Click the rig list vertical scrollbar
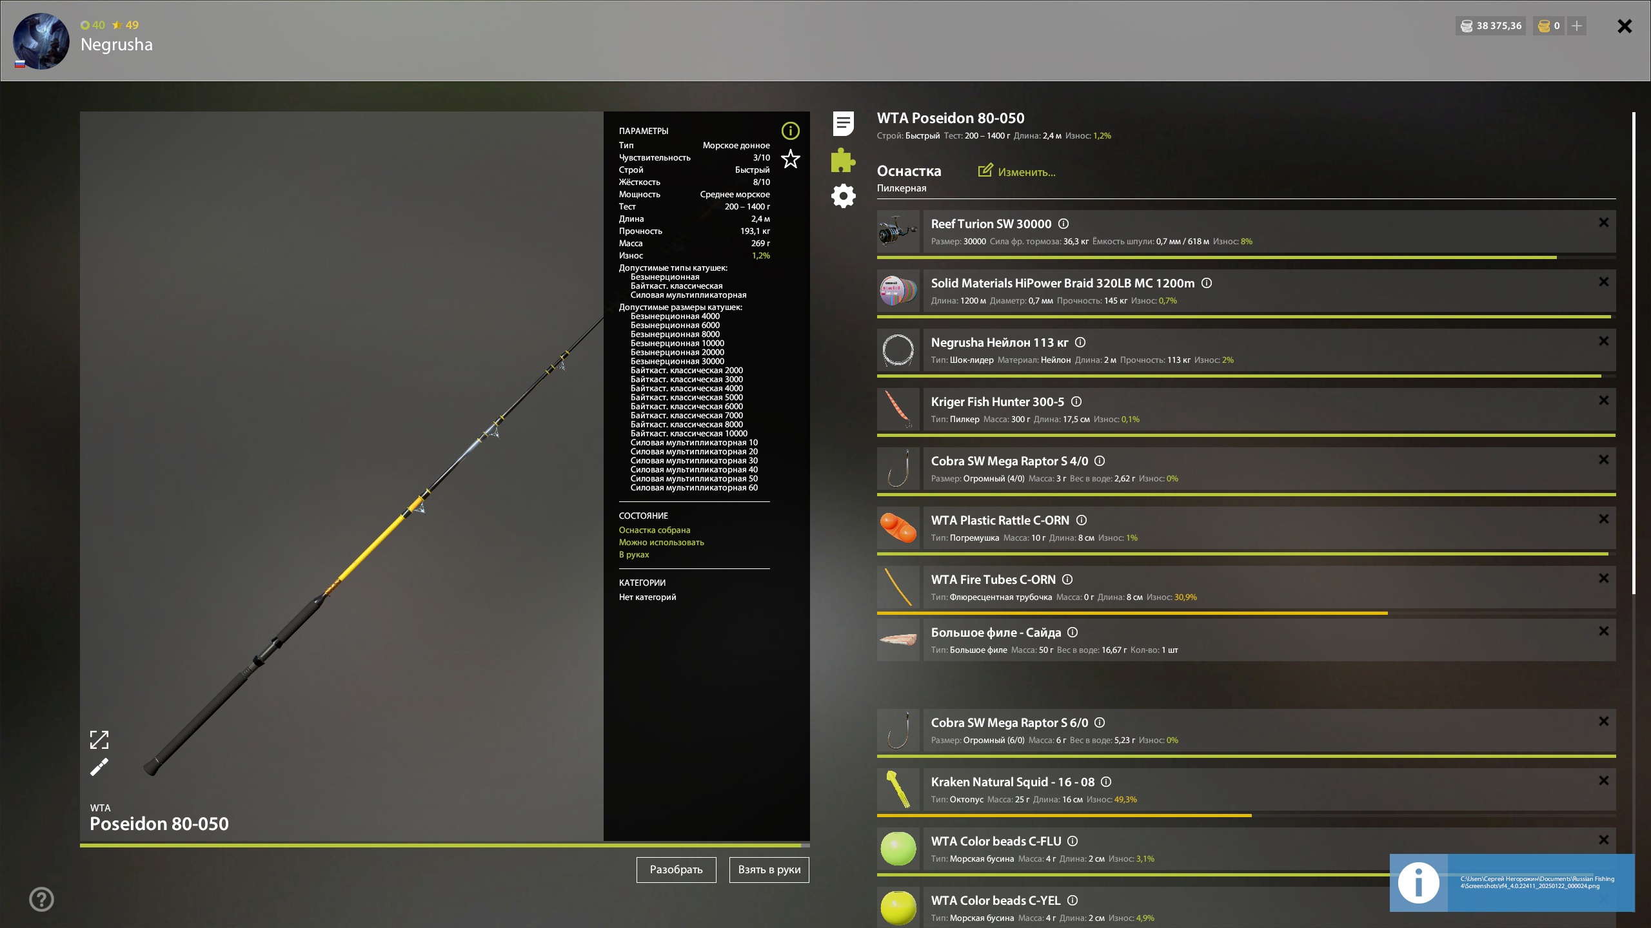 click(1634, 353)
